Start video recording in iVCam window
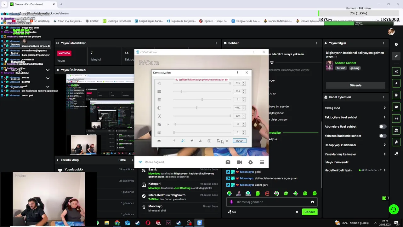403x227 pixels. pyautogui.click(x=239, y=162)
